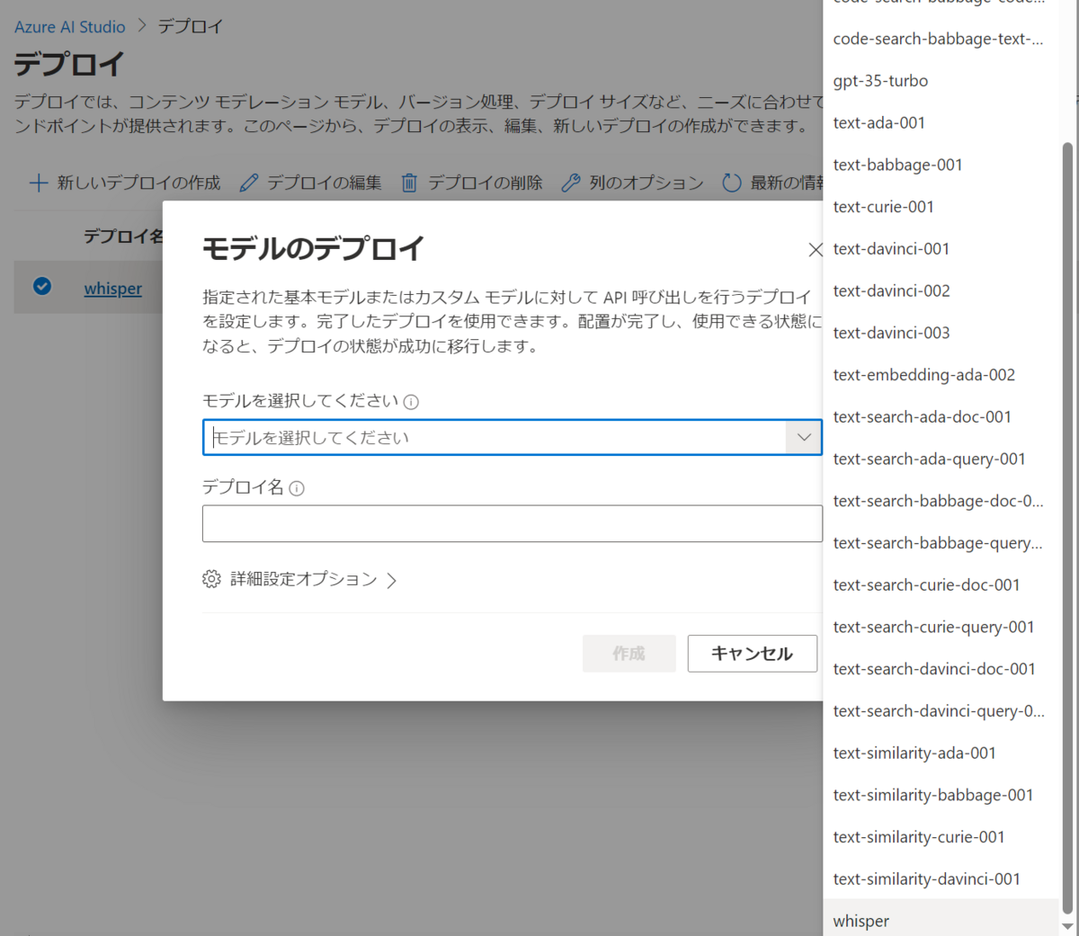Toggle the whisper row selection checkmark
The height and width of the screenshot is (936, 1079).
42,286
